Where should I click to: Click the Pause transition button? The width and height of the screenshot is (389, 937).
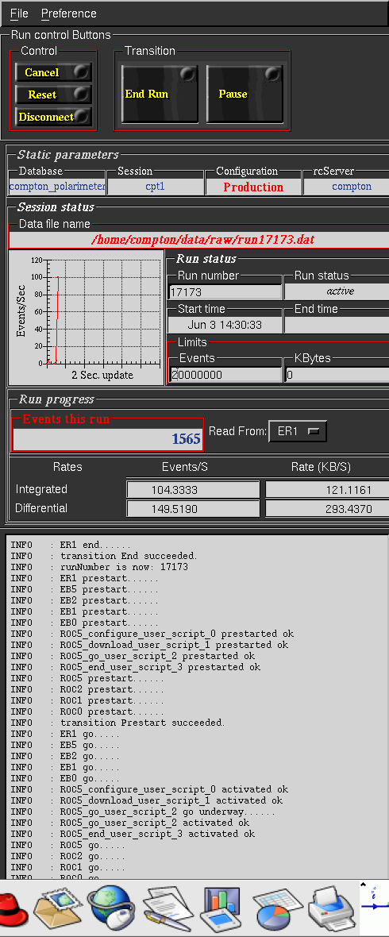coord(244,94)
